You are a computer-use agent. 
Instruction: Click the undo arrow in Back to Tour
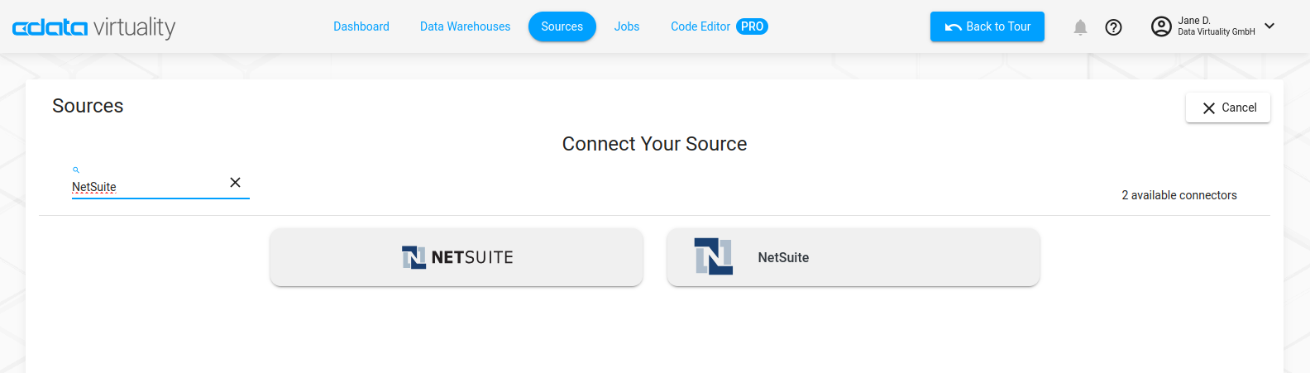[953, 27]
